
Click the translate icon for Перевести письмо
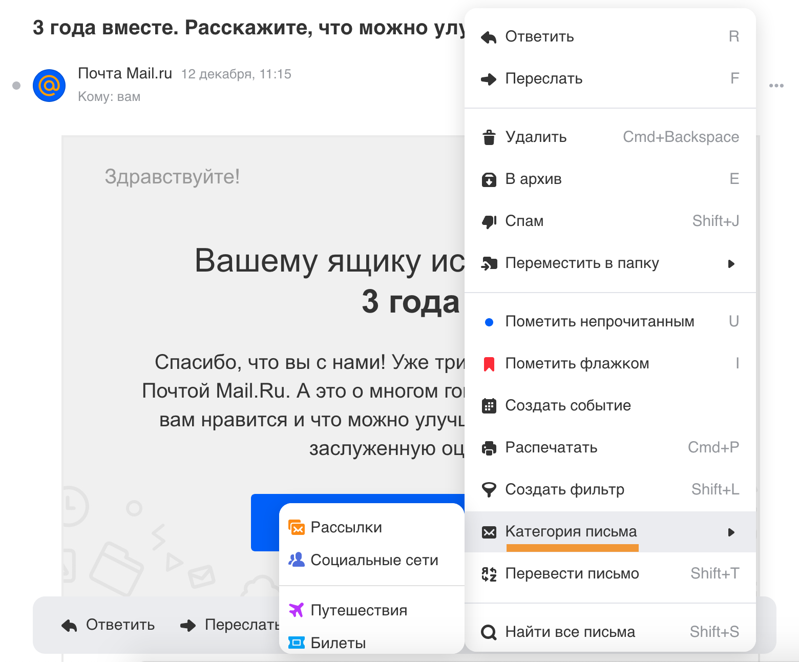pos(489,574)
